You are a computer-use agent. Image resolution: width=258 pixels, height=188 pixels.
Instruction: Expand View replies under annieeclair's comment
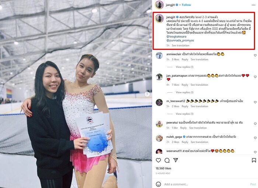[184, 67]
